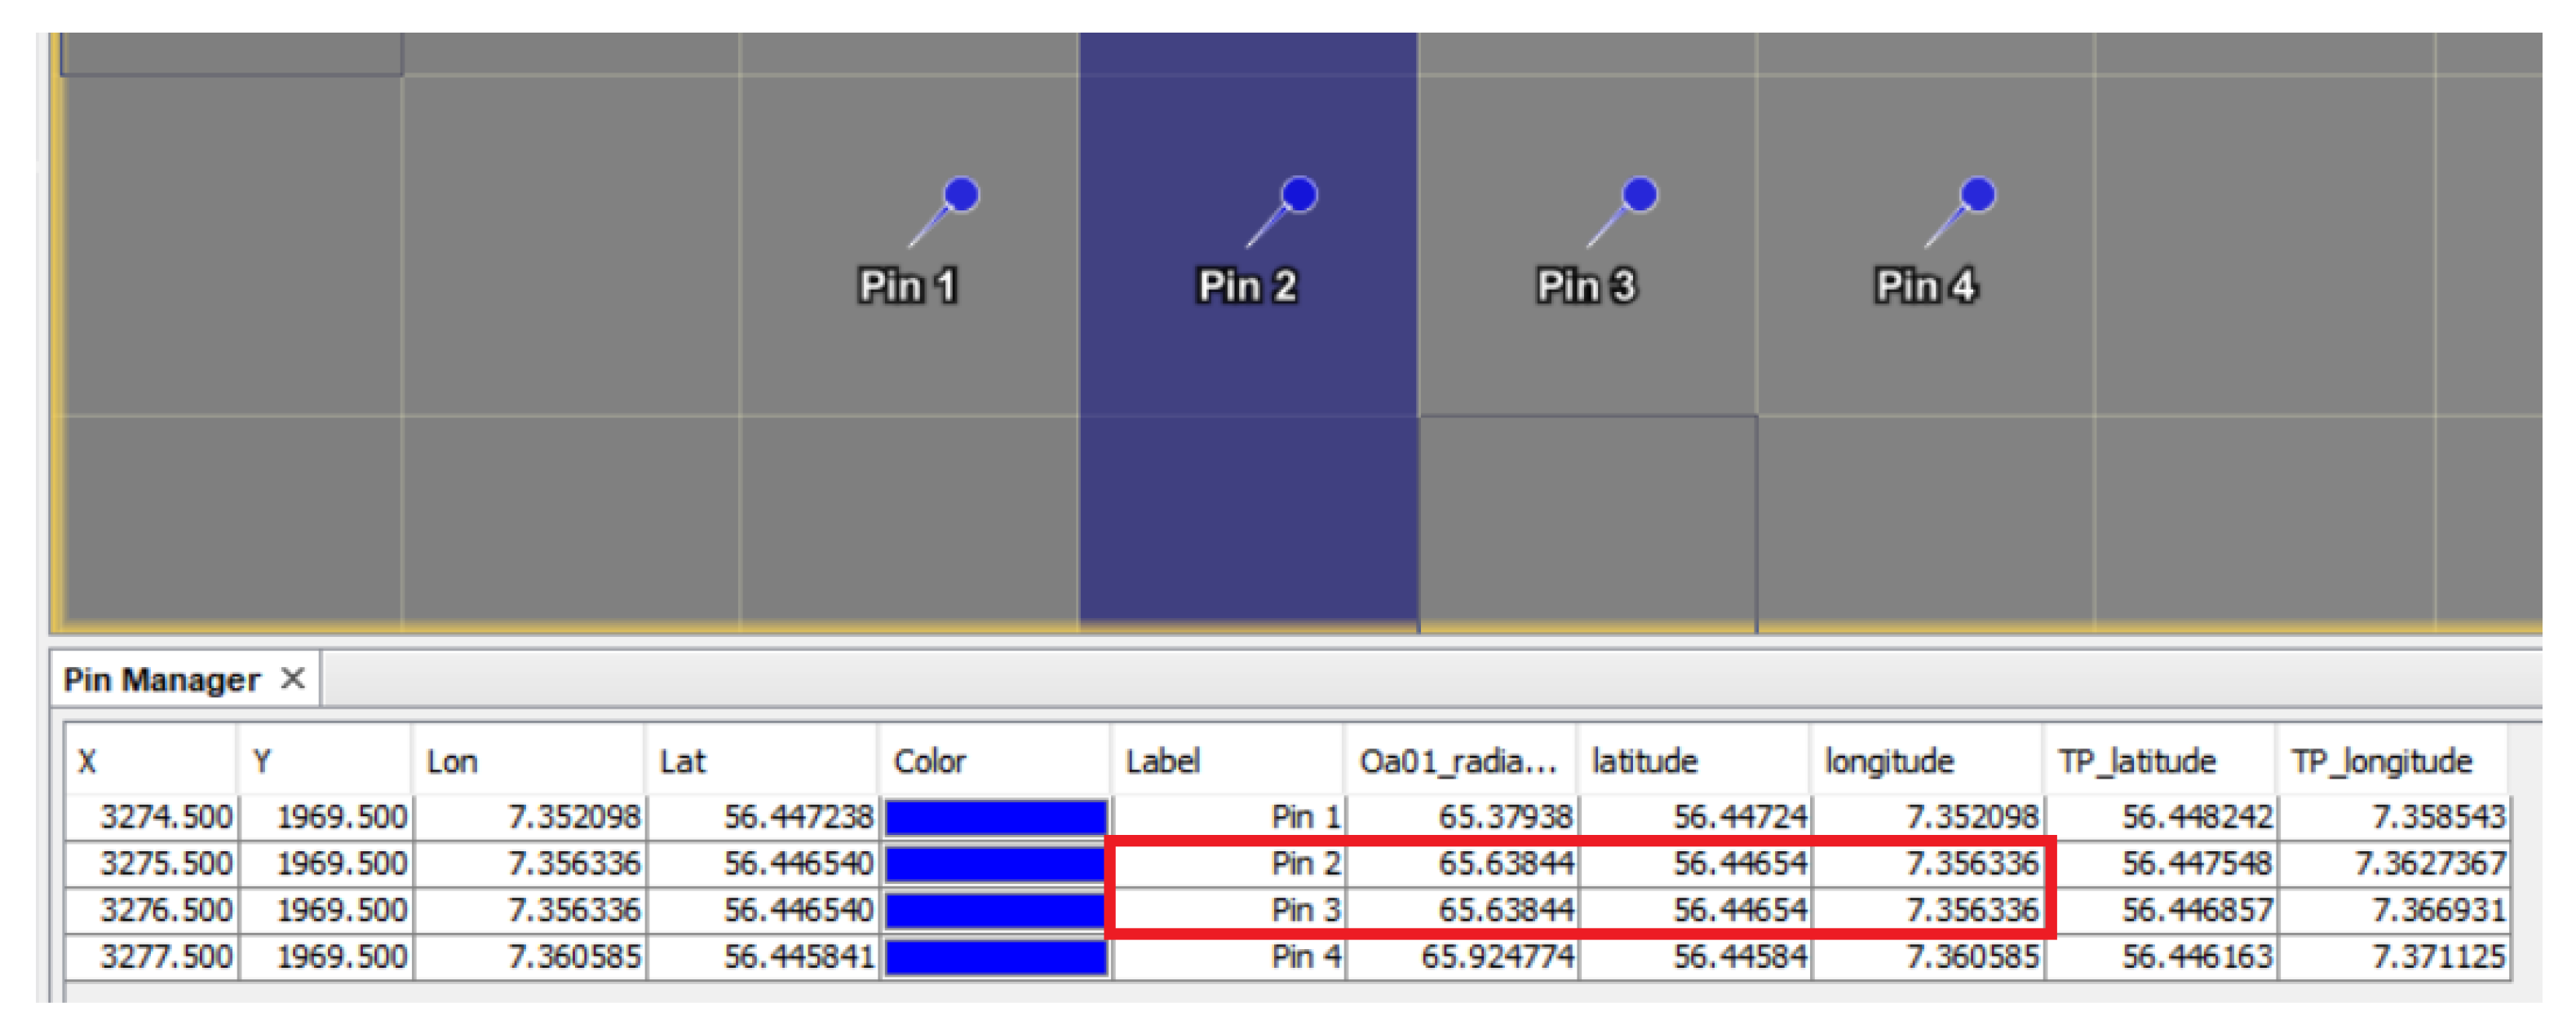
Task: Open Pin 2 color swatch cell
Action: pyautogui.click(x=995, y=864)
